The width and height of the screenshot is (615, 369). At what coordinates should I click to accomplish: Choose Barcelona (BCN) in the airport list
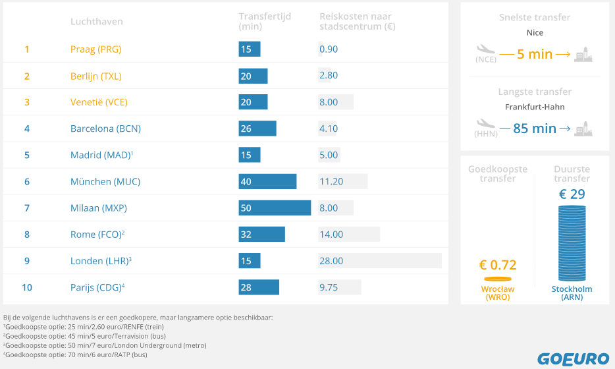click(x=105, y=128)
